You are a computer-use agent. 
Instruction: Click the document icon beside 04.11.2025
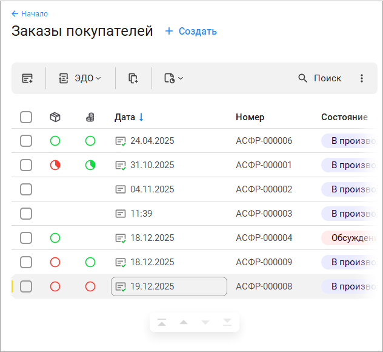[121, 189]
